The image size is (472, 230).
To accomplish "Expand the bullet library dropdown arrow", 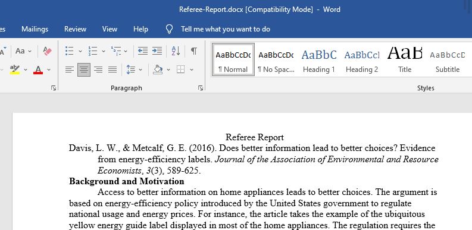I will 80,52.
